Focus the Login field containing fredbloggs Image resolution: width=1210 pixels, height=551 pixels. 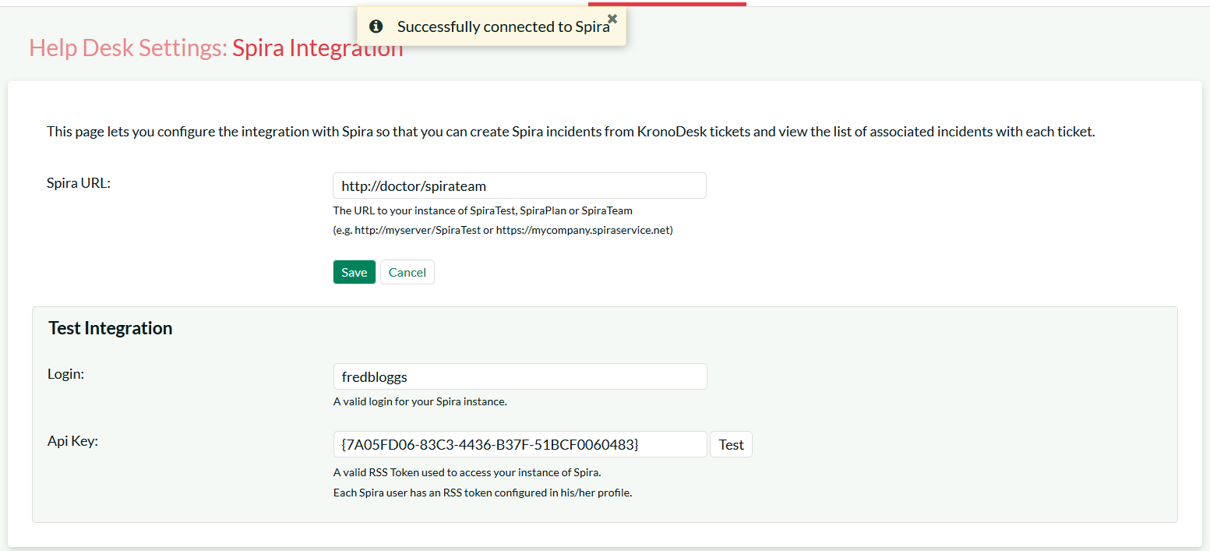point(520,376)
